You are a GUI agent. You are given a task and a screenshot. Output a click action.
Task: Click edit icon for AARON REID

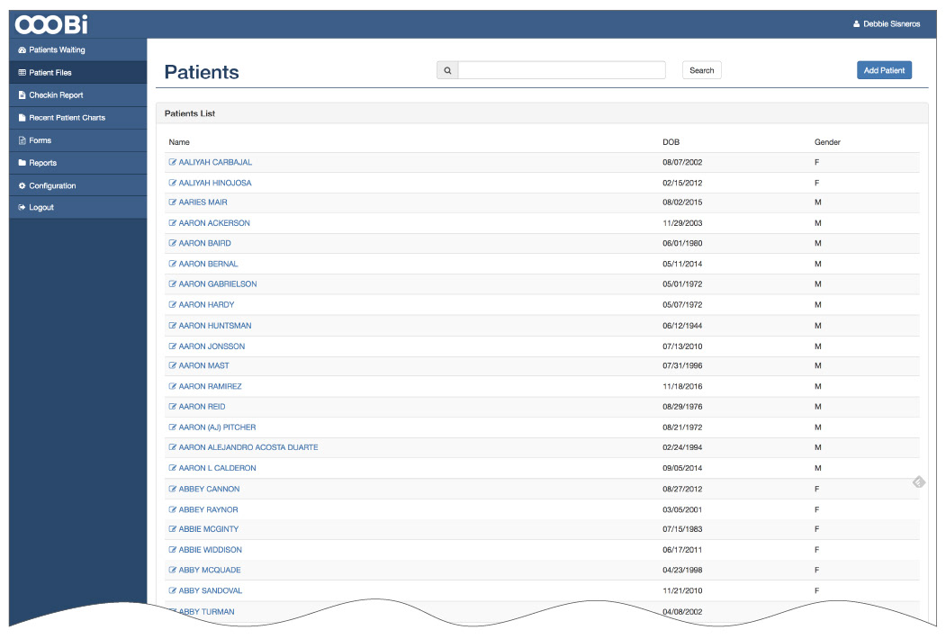[173, 407]
